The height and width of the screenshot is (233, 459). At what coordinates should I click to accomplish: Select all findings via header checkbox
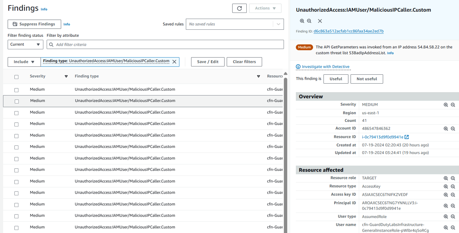click(16, 77)
